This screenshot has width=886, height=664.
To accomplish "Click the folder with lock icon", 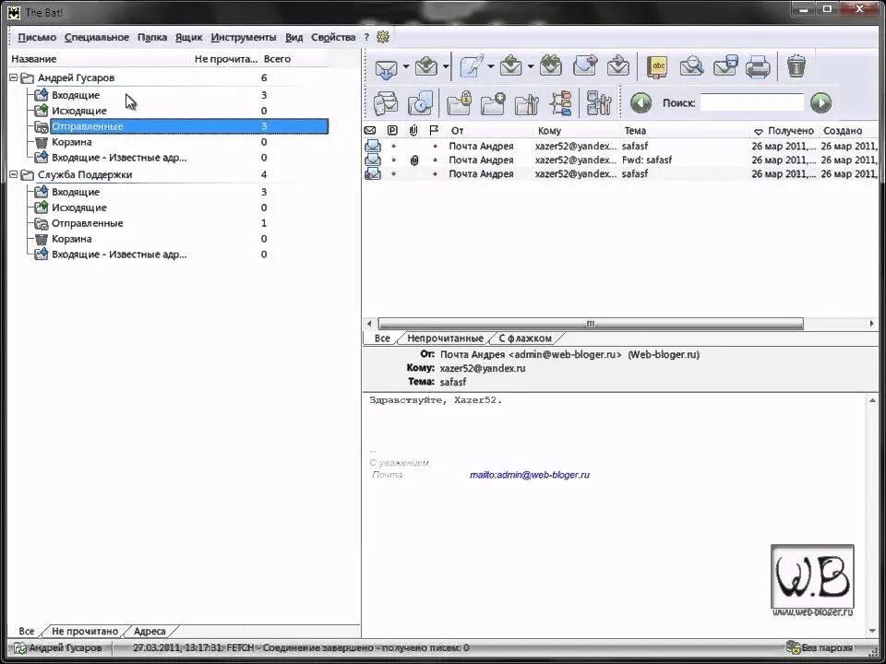I will (459, 103).
